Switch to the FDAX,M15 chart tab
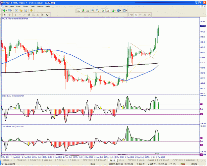Image resolution: width=207 pixels, height=166 pixels. point(152,160)
